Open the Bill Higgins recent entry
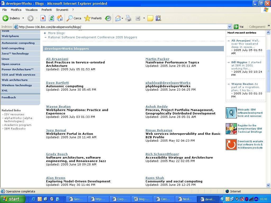The image size is (271, 203). coord(239,62)
